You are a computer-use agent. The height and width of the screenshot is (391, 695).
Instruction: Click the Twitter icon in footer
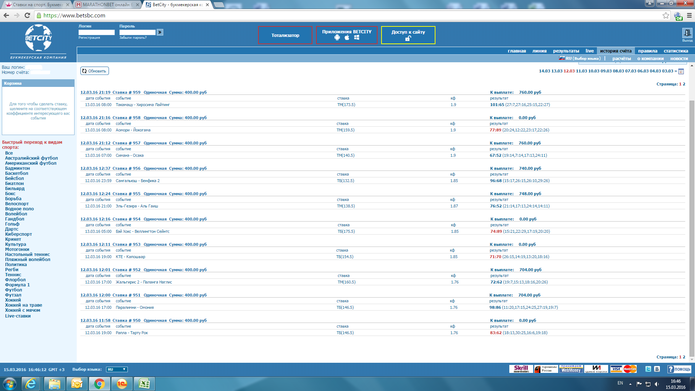click(x=648, y=369)
